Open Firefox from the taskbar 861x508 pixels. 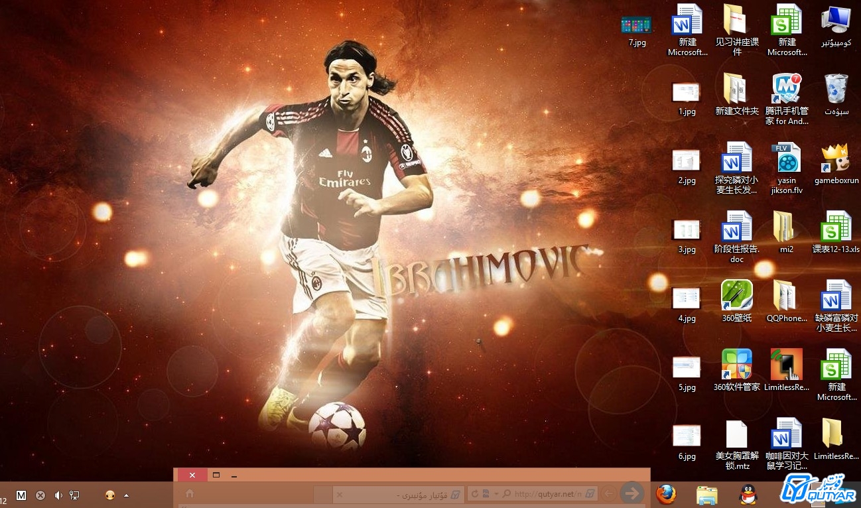point(667,494)
